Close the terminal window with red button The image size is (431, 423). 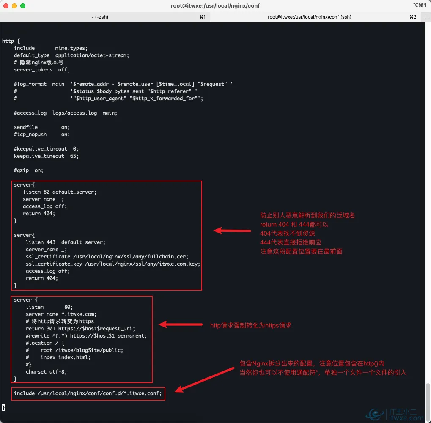pyautogui.click(x=6, y=6)
